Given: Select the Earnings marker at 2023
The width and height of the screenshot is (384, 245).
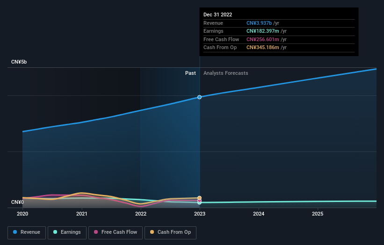Looking at the screenshot, I should [200, 202].
